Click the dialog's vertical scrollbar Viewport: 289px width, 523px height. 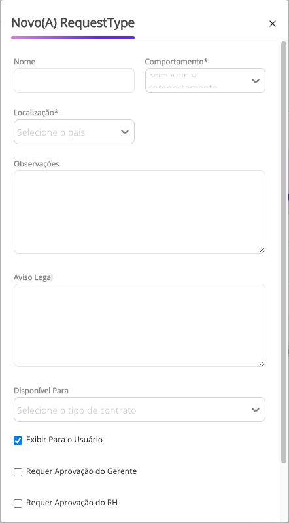click(284, 252)
